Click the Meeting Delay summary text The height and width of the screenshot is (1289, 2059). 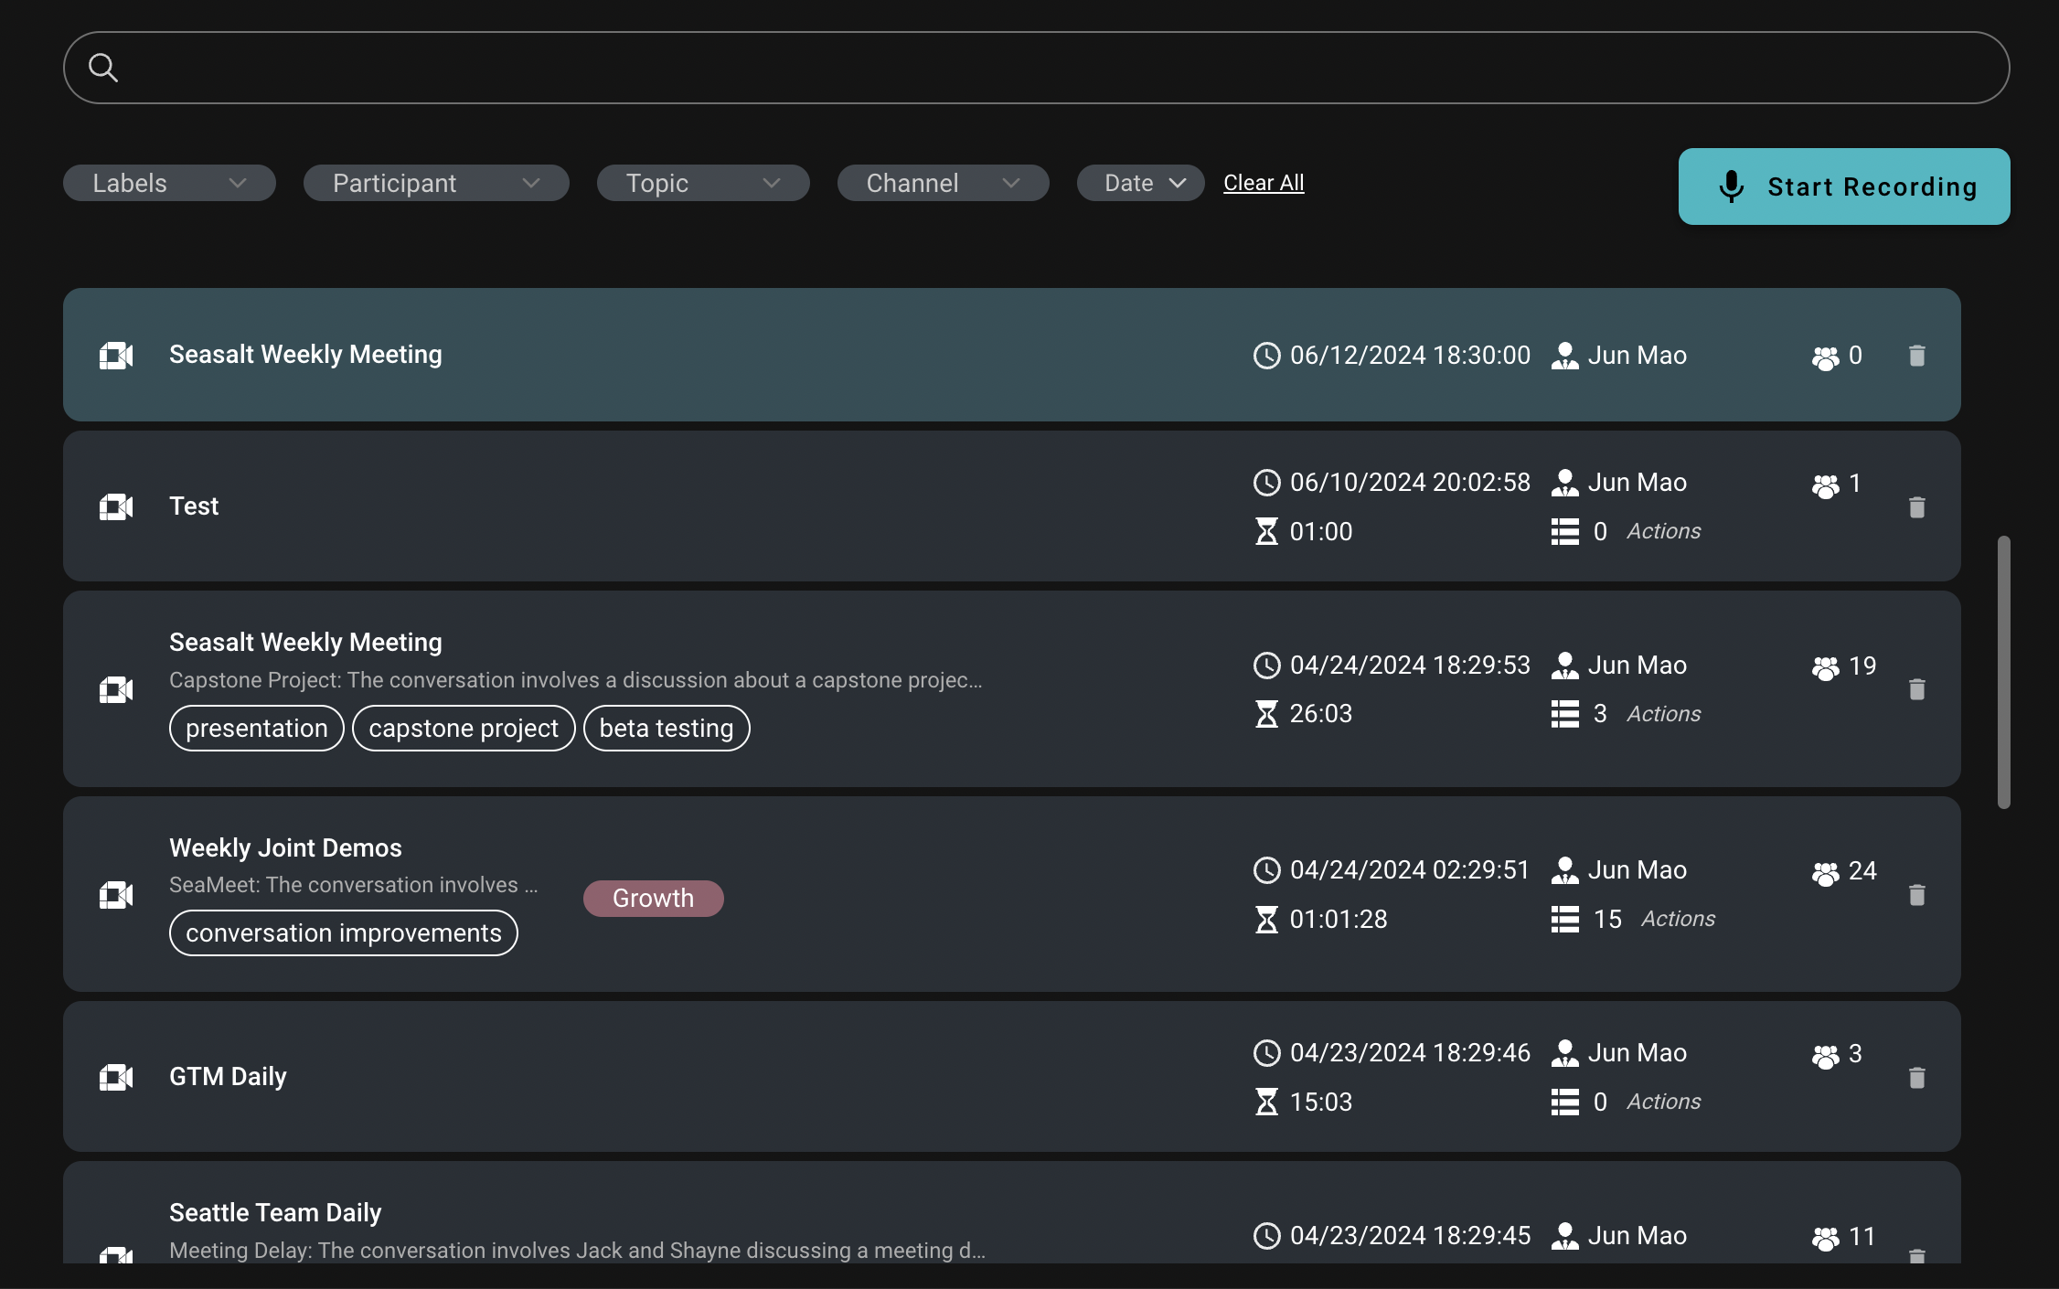[577, 1251]
